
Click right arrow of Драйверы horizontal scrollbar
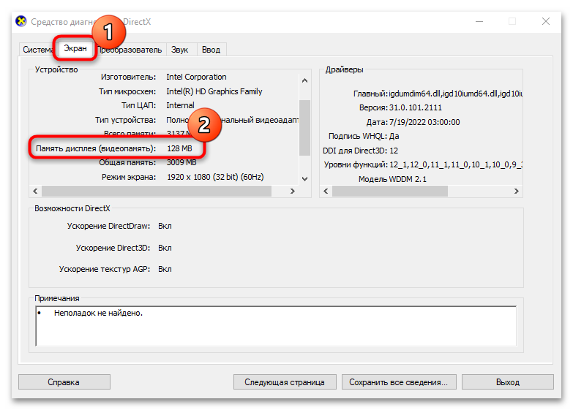coord(518,191)
